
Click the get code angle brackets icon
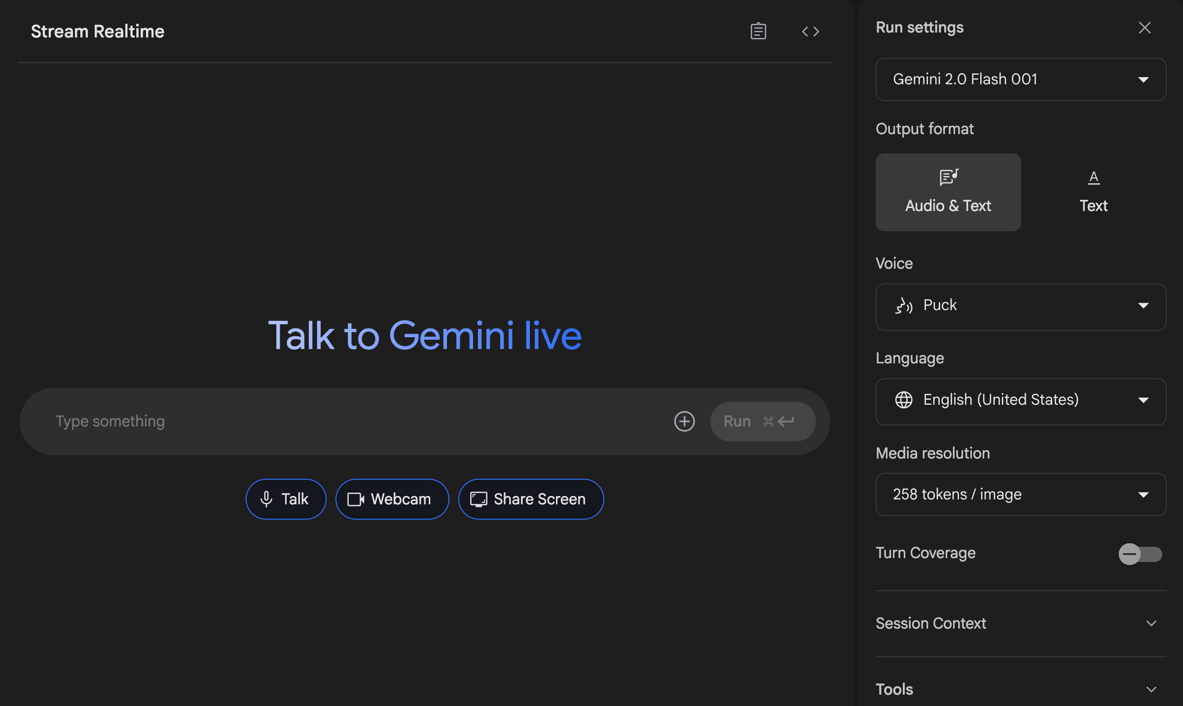coord(811,32)
